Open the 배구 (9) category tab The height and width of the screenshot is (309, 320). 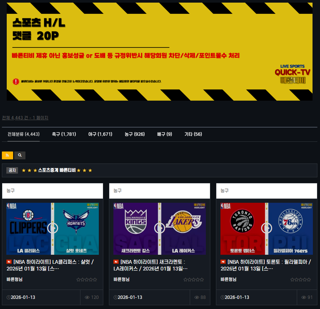(x=165, y=134)
